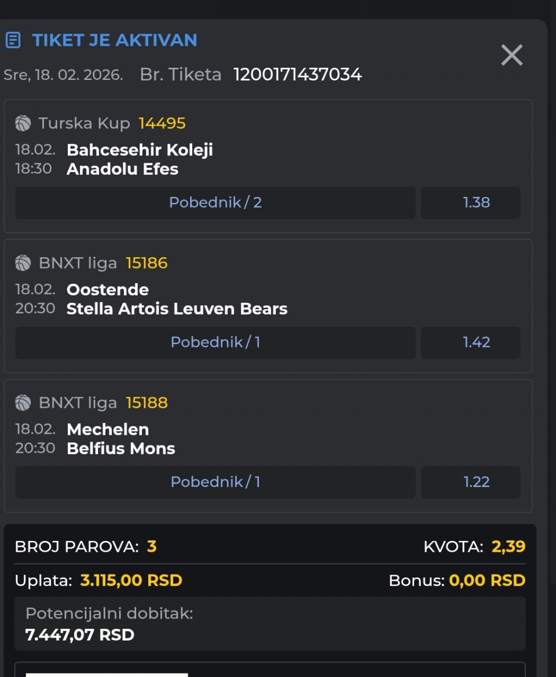Select Pobednik / 1 for Oostende match
The width and height of the screenshot is (556, 677).
(215, 342)
